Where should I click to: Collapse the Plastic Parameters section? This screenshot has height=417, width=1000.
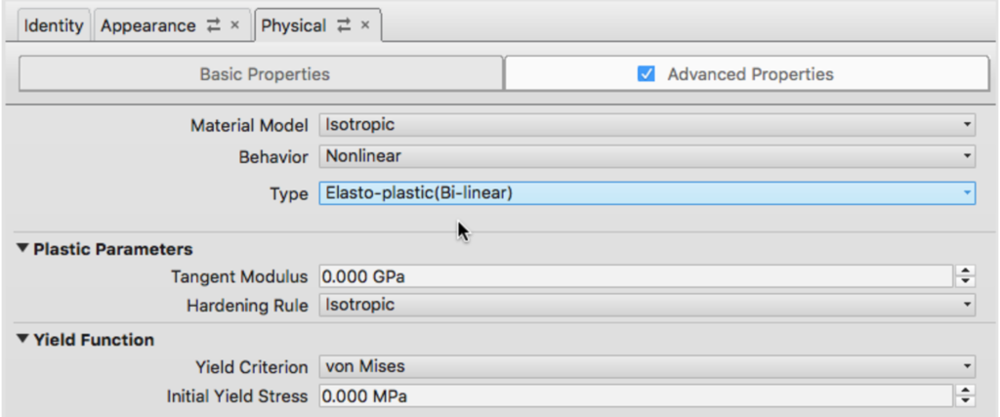click(x=22, y=249)
